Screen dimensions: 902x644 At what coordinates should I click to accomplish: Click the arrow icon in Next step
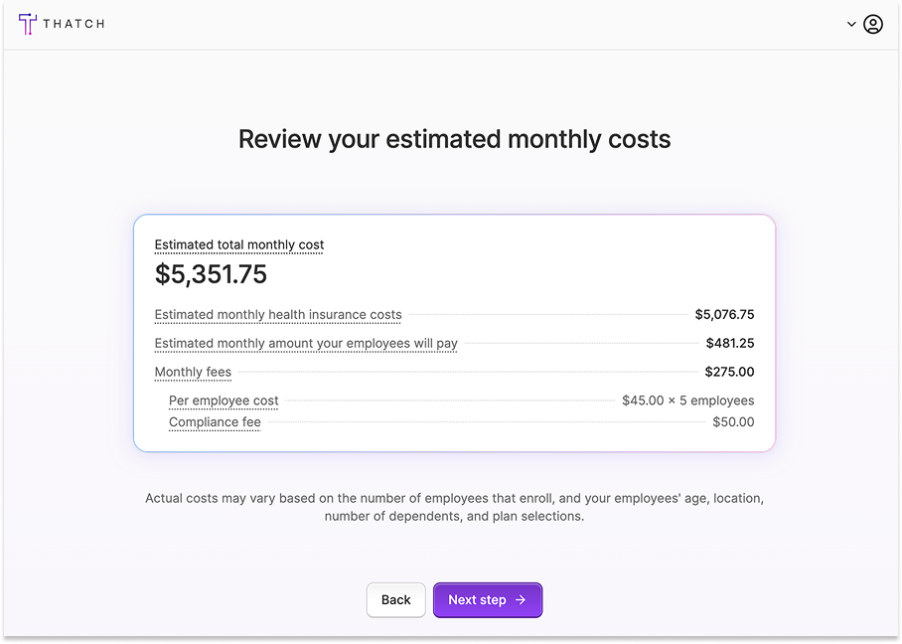521,599
